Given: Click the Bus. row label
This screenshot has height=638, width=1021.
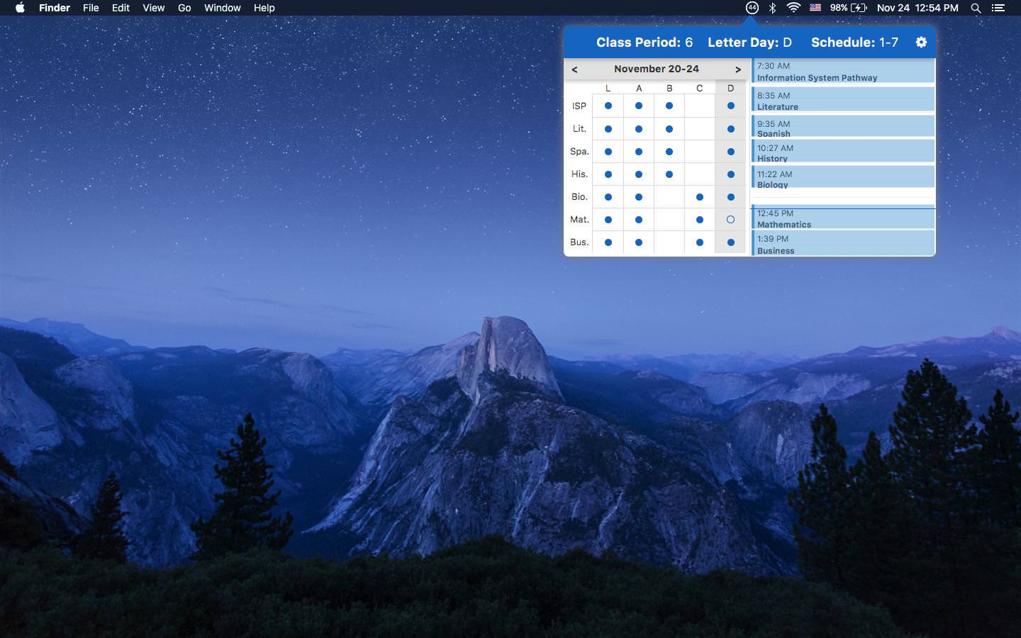Looking at the screenshot, I should (x=579, y=242).
